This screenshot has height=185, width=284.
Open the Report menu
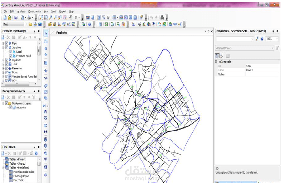coord(63,11)
